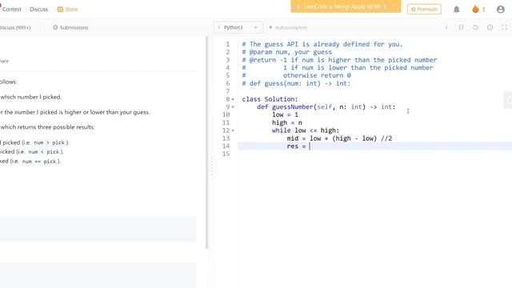
Task: Click text 'which number I picked.'
Action: (x=31, y=97)
